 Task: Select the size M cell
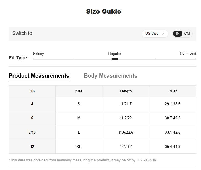(x=79, y=118)
